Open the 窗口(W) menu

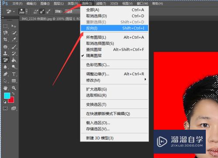pyautogui.click(x=143, y=3)
